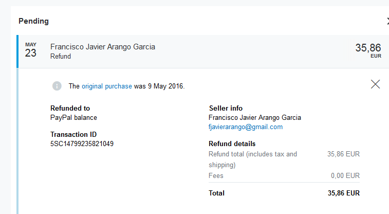This screenshot has height=214, width=389.
Task: Click the Pending heading
Action: pyautogui.click(x=33, y=21)
